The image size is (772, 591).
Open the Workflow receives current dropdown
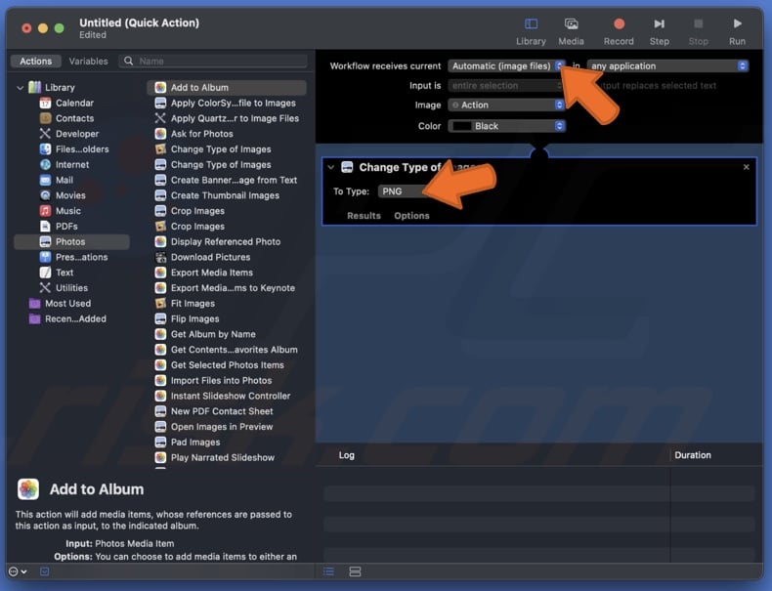pos(506,66)
